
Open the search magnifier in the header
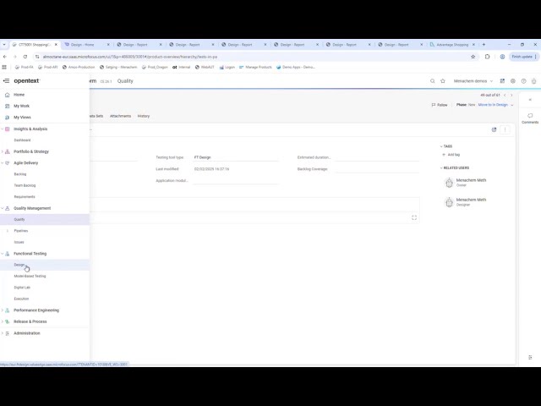click(x=432, y=81)
